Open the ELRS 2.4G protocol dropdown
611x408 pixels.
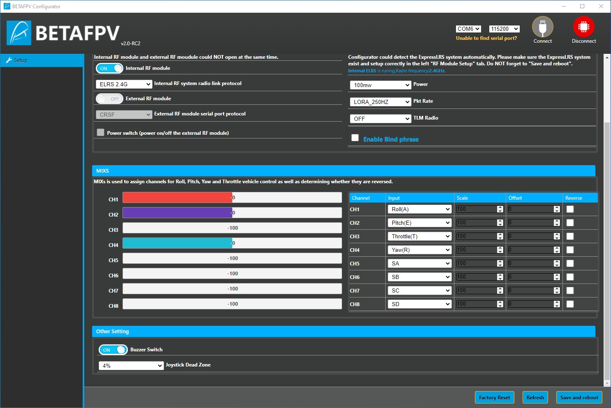(124, 84)
